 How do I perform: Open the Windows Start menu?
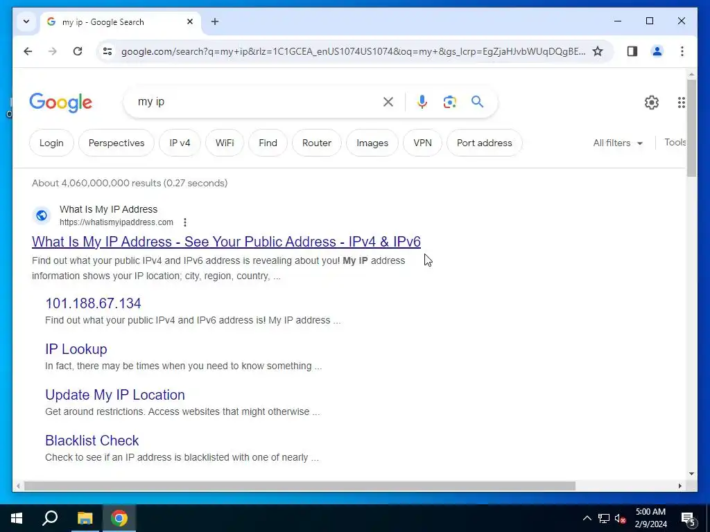[17, 518]
